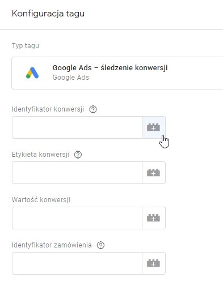Click the Typ tagu label
The image size is (223, 282).
pos(26,46)
